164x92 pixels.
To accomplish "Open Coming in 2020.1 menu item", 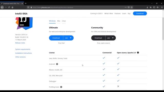I will coord(96,14).
